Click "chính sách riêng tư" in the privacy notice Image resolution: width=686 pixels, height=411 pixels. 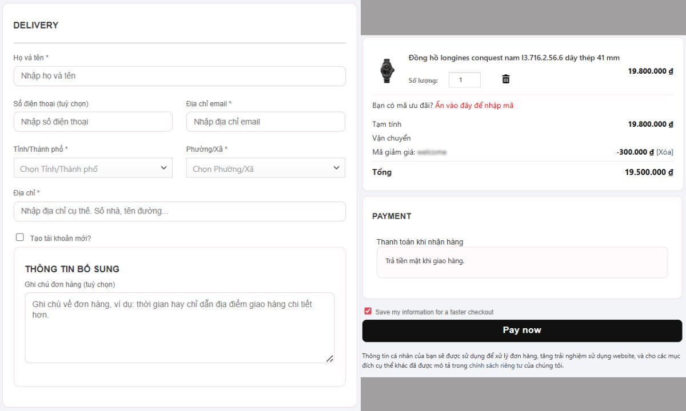click(x=498, y=366)
